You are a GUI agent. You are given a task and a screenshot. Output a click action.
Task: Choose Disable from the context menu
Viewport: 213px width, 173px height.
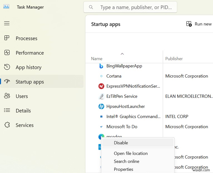[x=138, y=143]
